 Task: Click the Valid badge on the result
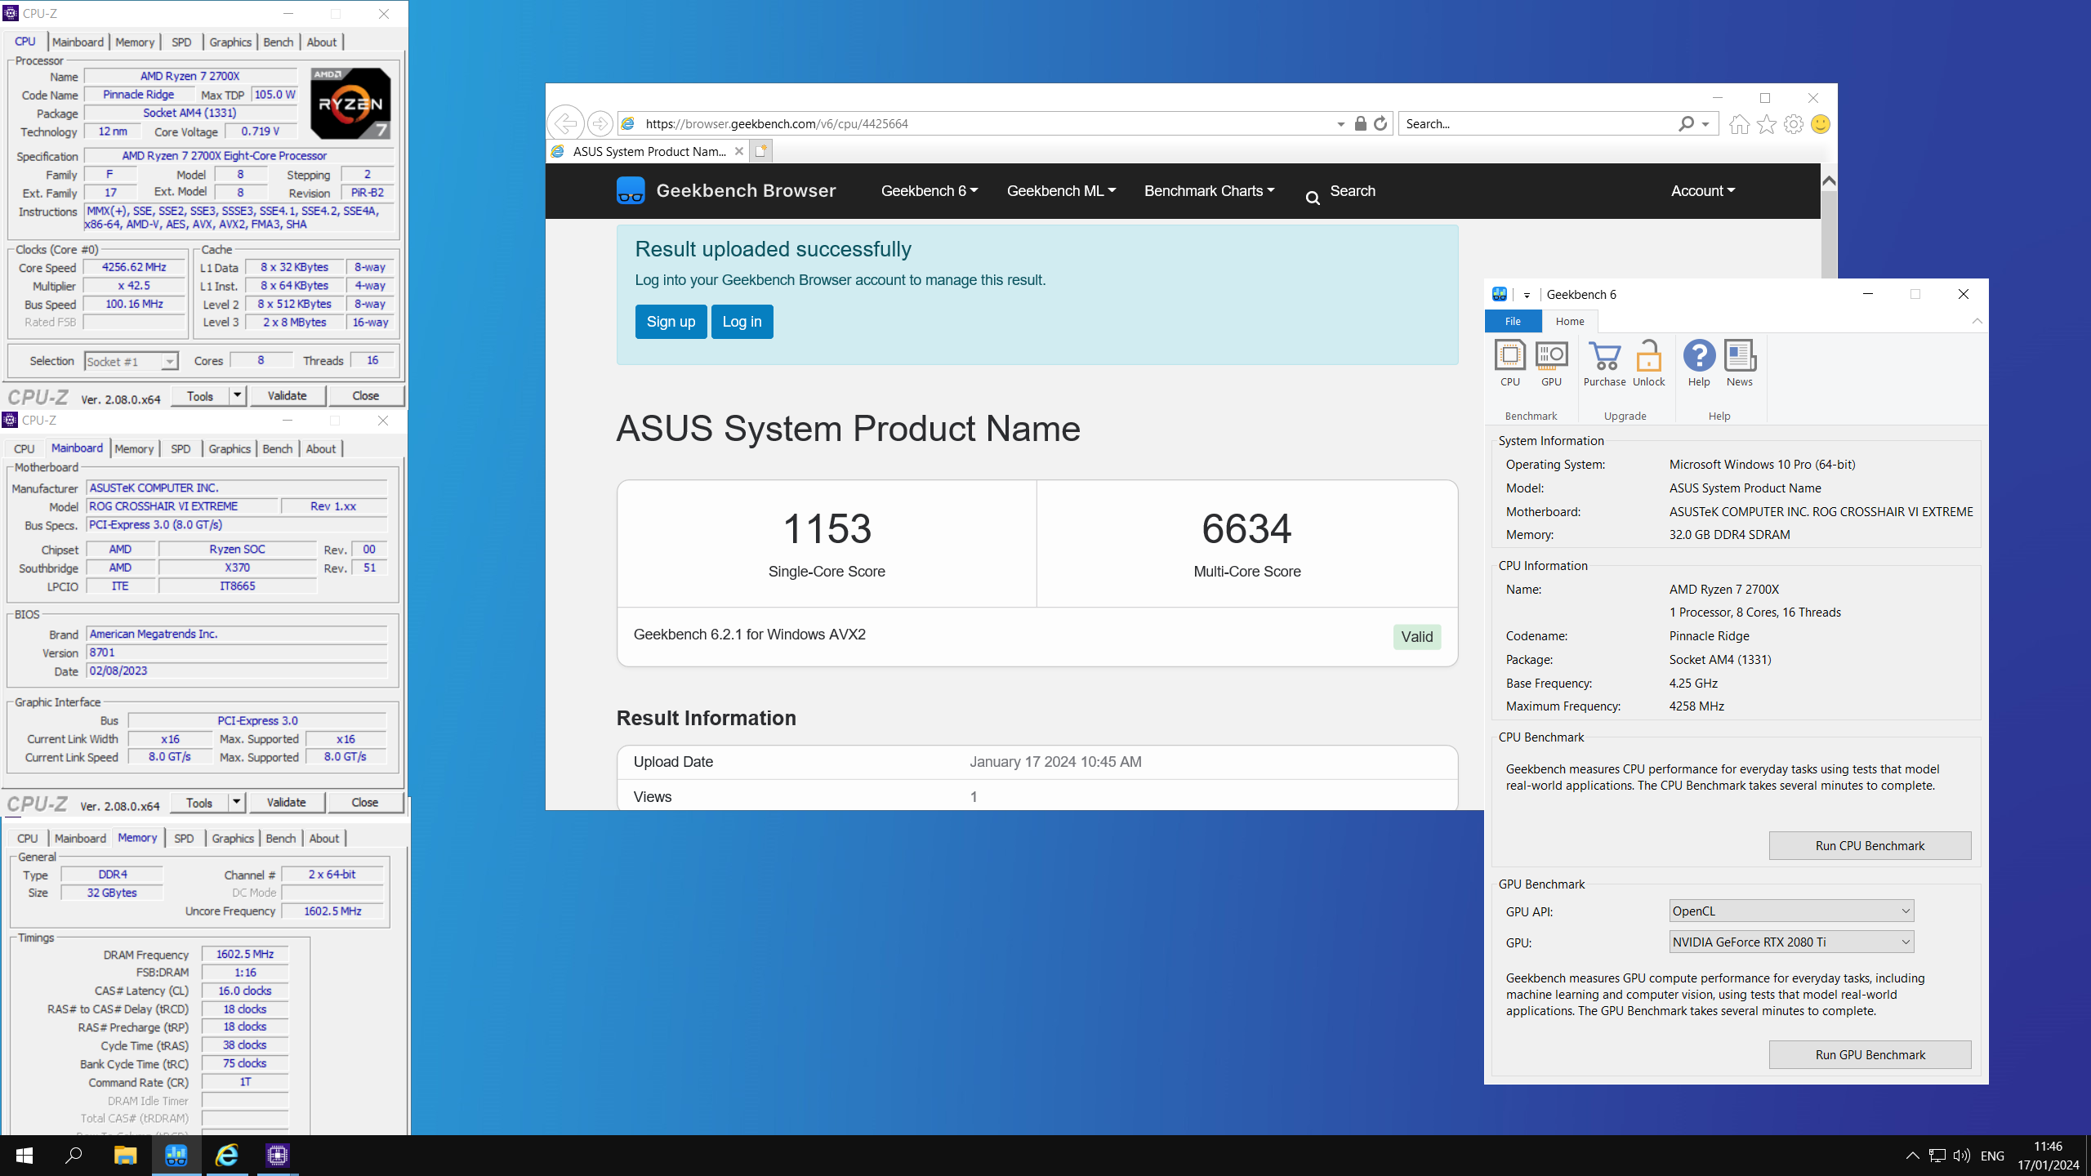(x=1417, y=637)
